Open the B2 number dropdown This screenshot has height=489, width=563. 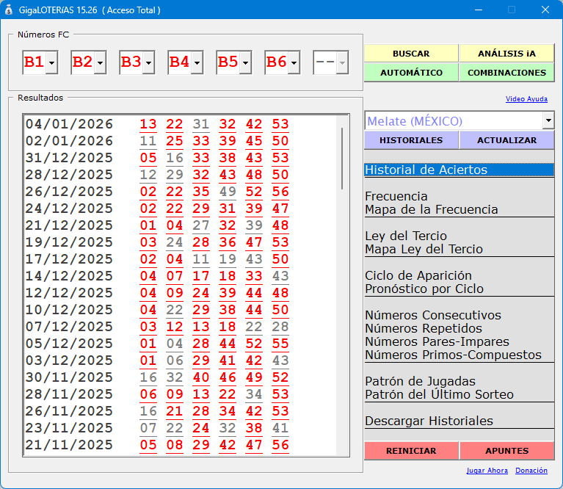[100, 62]
